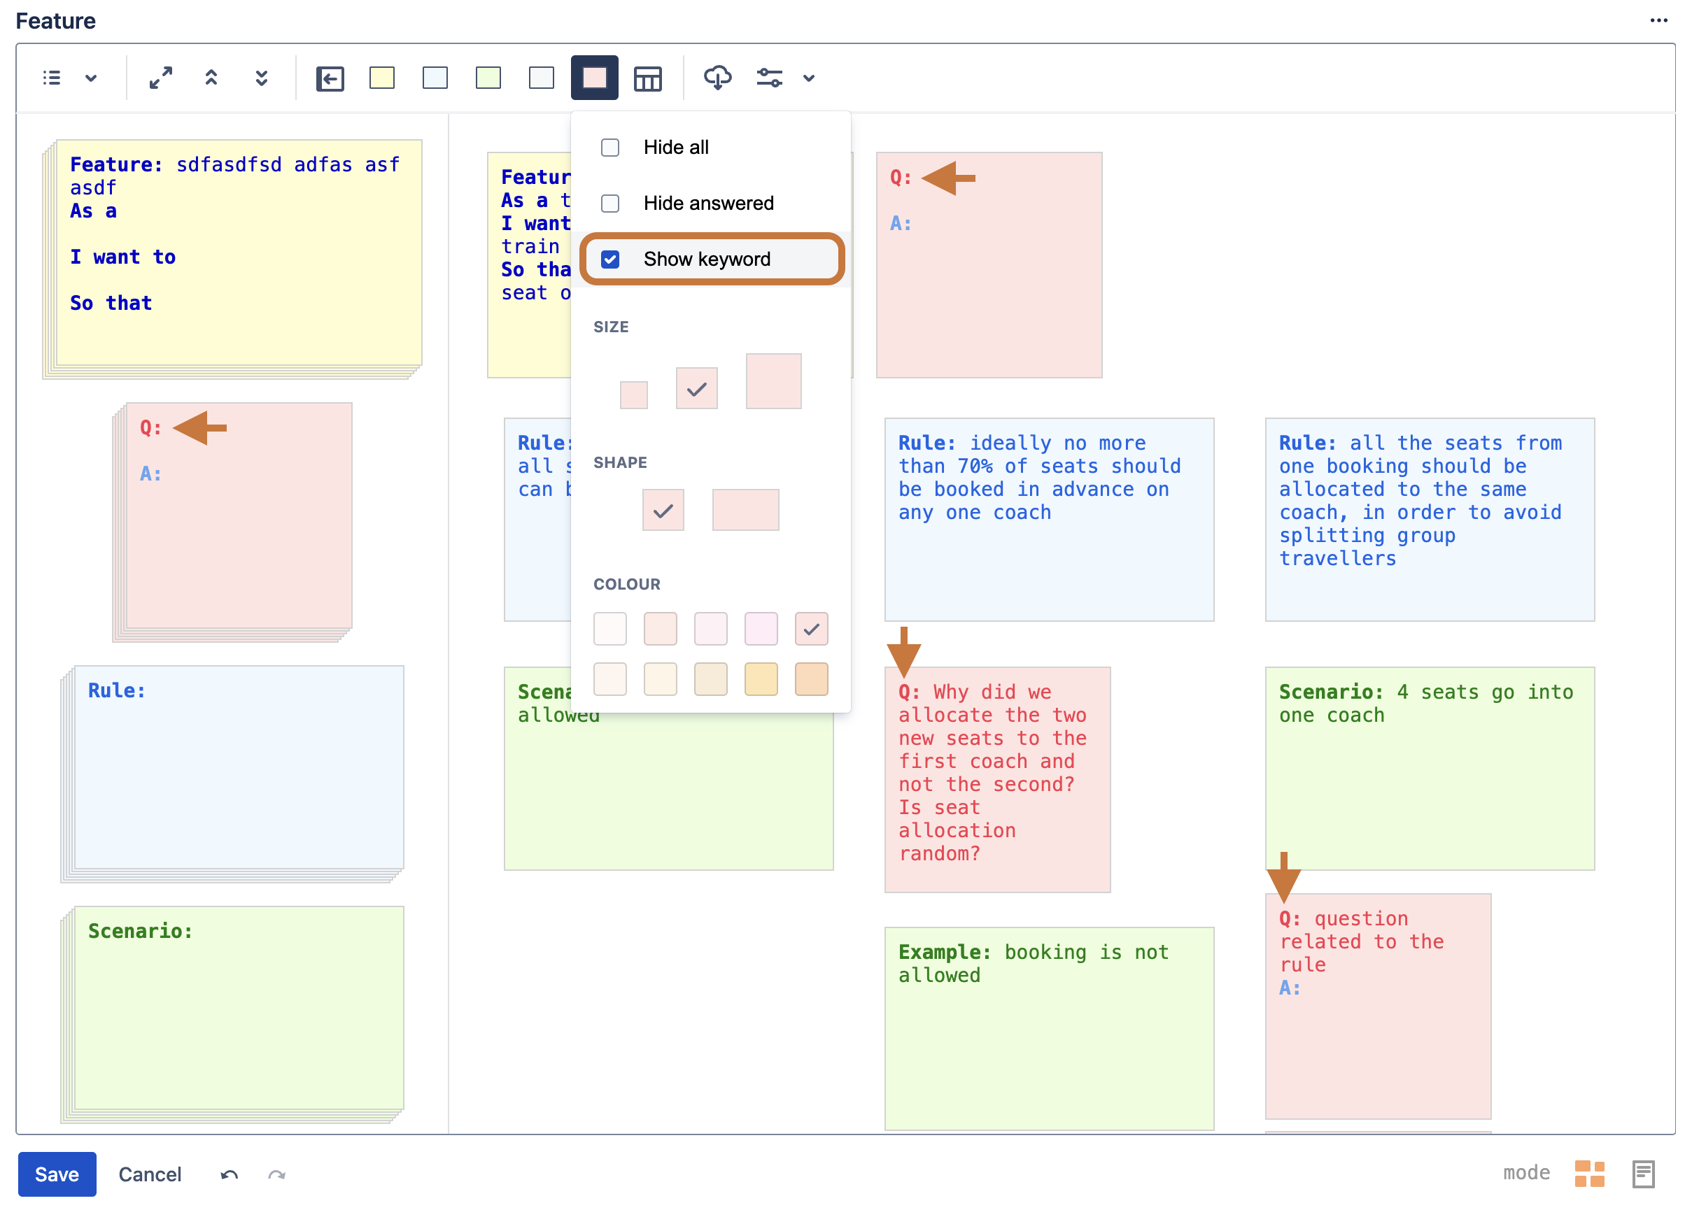Viewport: 1699px width, 1210px height.
Task: Pick the peach-orange swatch in bottom row
Action: click(x=812, y=680)
